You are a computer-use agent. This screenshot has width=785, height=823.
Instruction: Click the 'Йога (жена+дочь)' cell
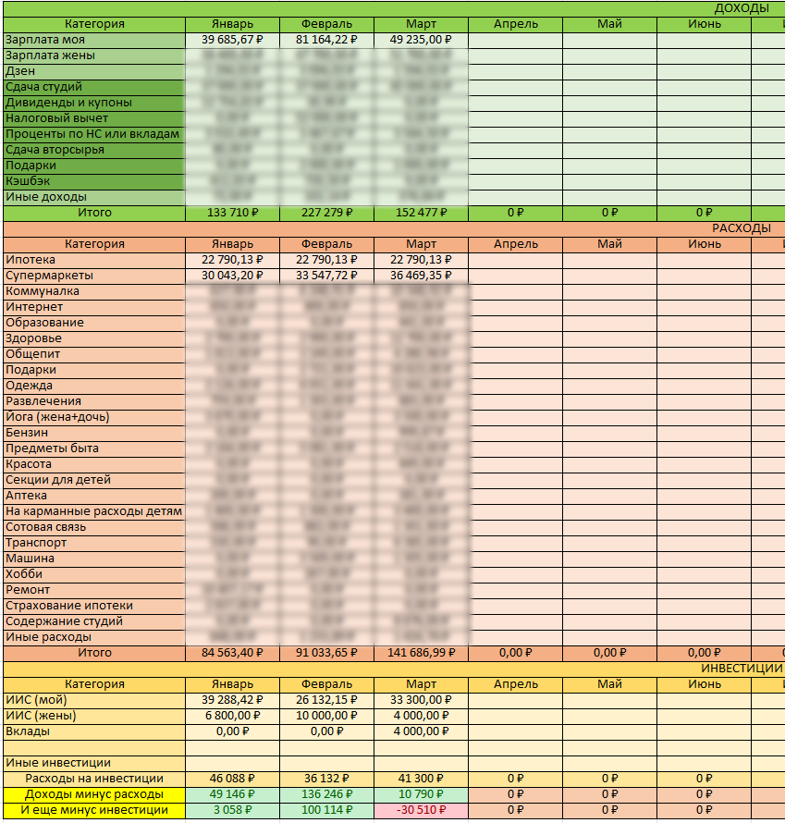tap(94, 417)
